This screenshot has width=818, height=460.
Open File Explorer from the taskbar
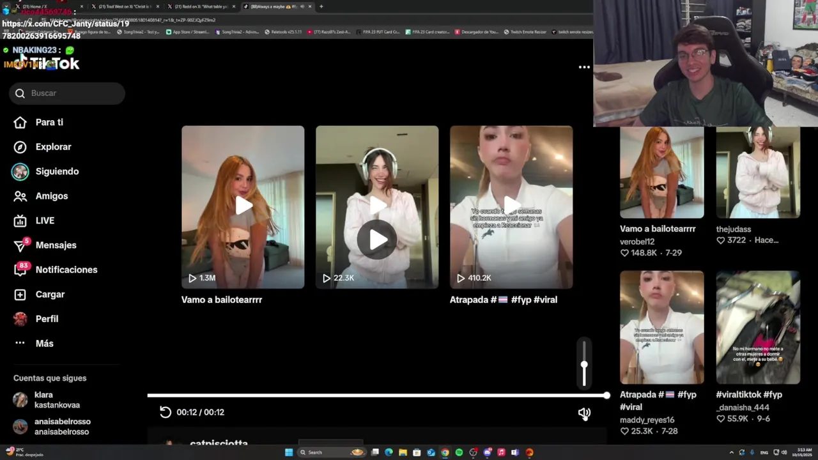(x=403, y=452)
